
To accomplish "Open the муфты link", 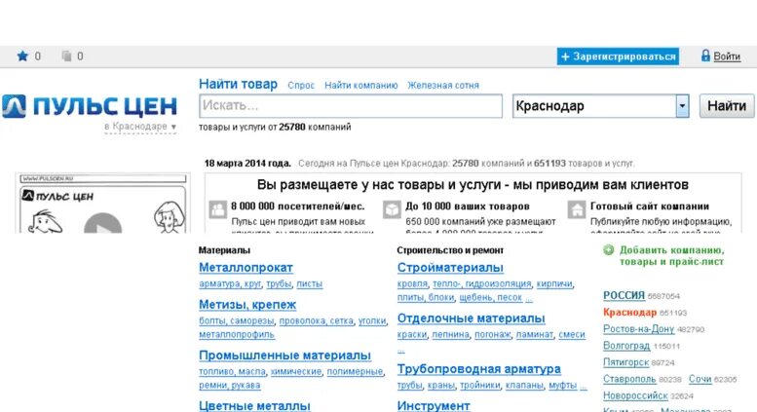I will 562,385.
